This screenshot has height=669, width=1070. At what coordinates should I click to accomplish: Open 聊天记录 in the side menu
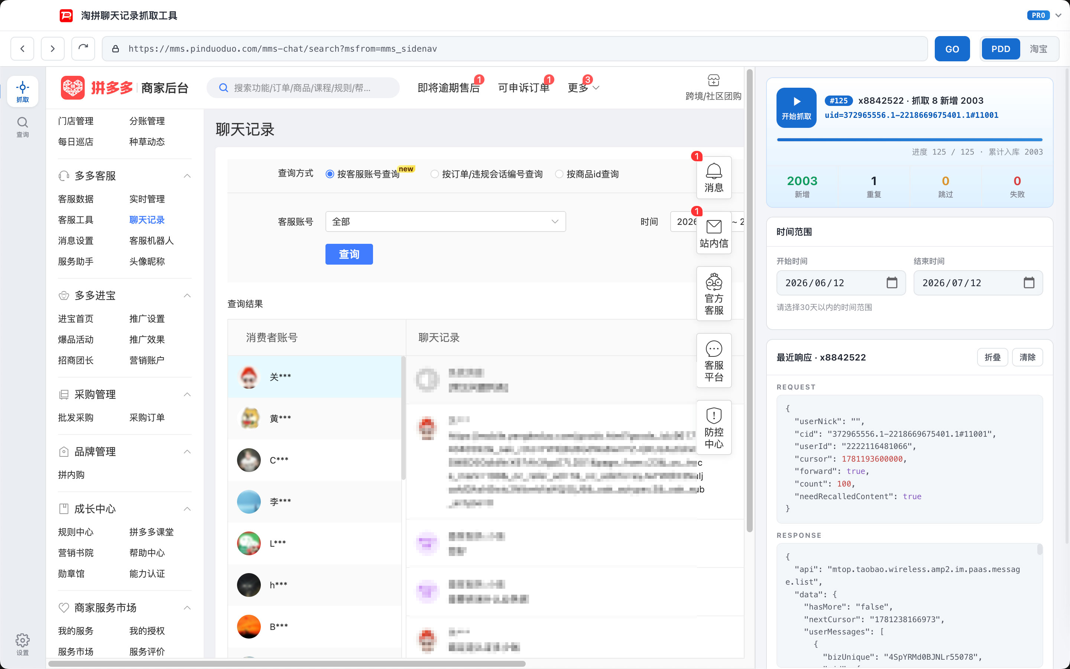pos(147,220)
